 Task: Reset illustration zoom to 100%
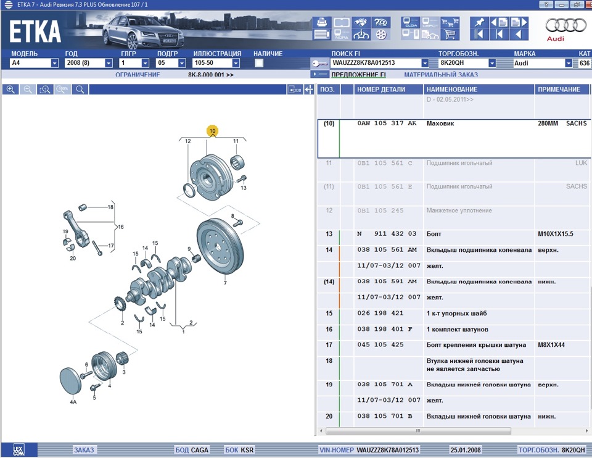pos(63,90)
